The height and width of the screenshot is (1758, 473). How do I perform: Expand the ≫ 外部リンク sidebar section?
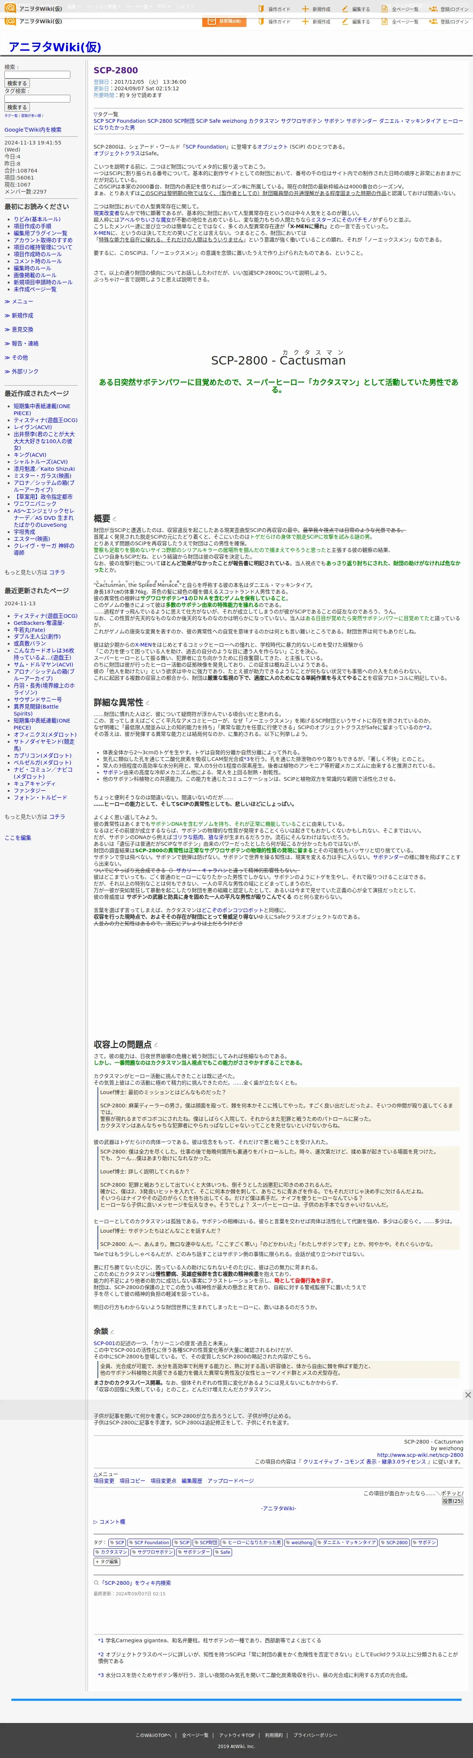pyautogui.click(x=21, y=371)
